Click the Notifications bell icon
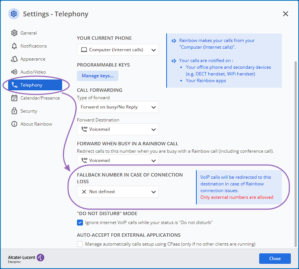299x269 pixels. [x=15, y=46]
